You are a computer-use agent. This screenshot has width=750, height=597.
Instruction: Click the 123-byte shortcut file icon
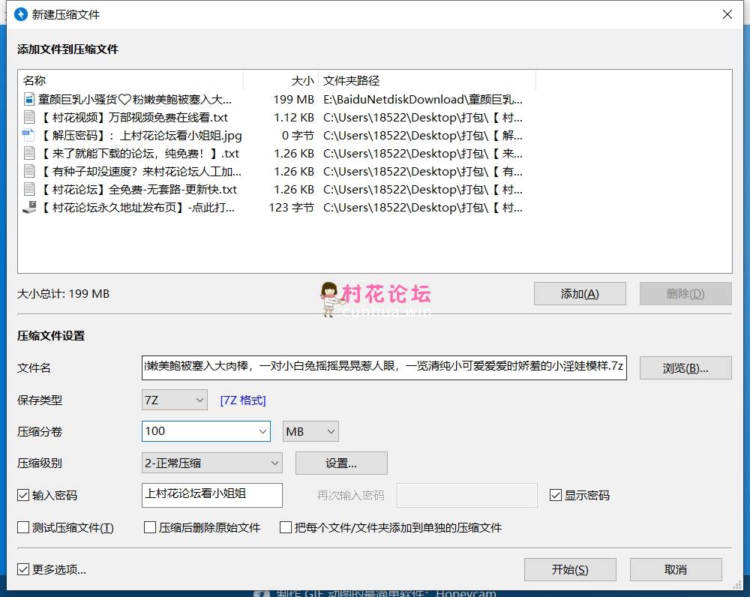29,207
